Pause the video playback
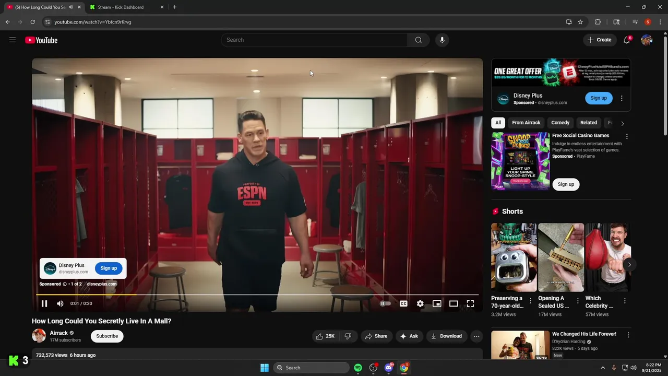This screenshot has height=376, width=668. (44, 303)
